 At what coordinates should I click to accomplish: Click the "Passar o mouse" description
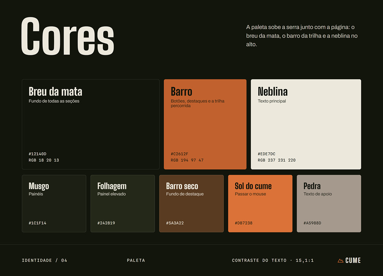[250, 194]
